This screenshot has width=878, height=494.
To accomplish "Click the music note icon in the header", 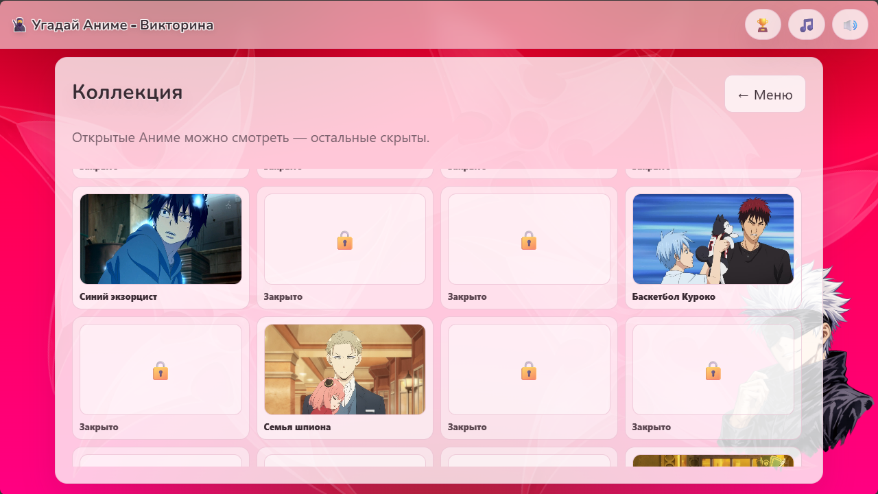I will [807, 24].
